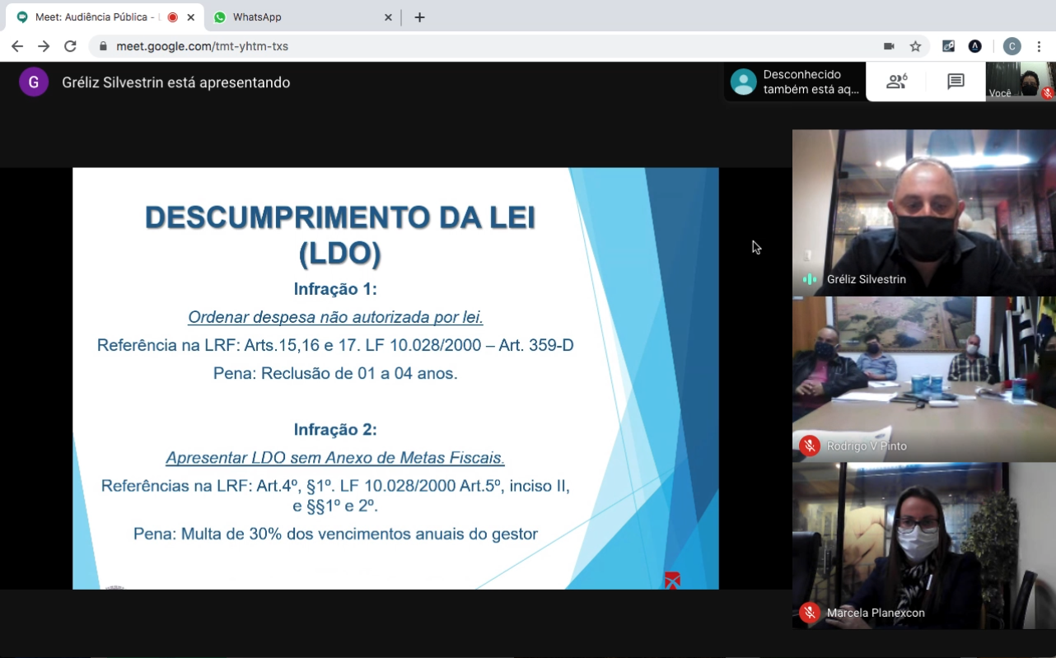
Task: Go back to the previous page
Action: coord(17,46)
